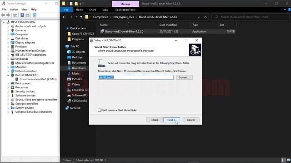Cancel the LibUSB-Win32 setup

coord(191,120)
